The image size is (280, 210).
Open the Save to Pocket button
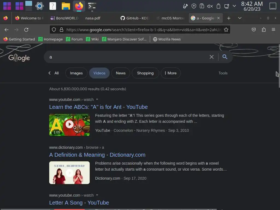(x=254, y=30)
